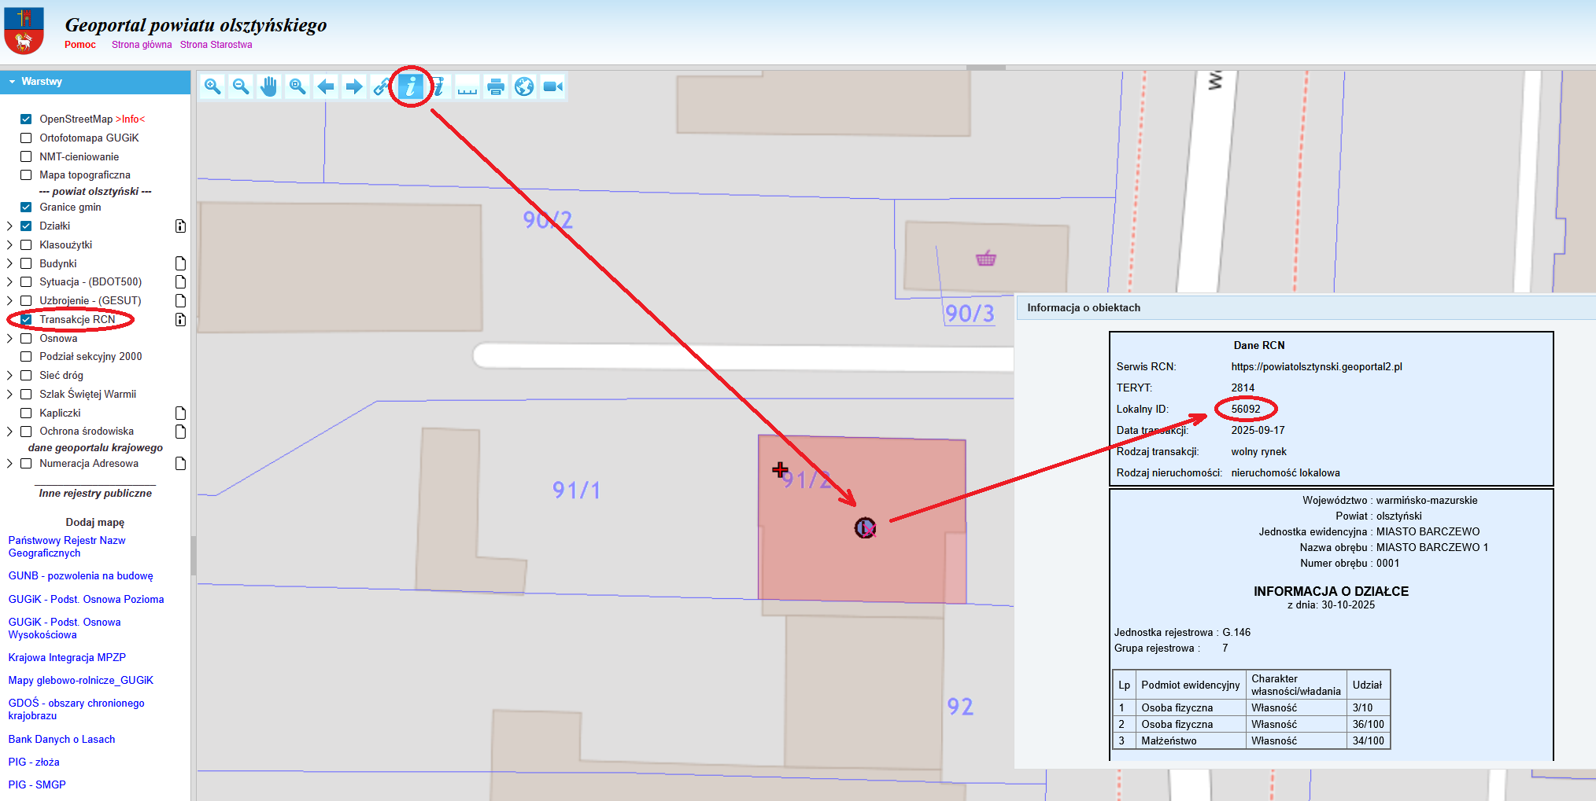Activate the object information tool
1596x801 pixels.
(x=410, y=86)
